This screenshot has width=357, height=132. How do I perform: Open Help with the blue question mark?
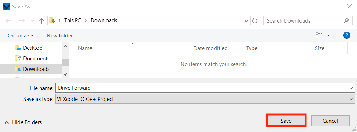pos(346,35)
